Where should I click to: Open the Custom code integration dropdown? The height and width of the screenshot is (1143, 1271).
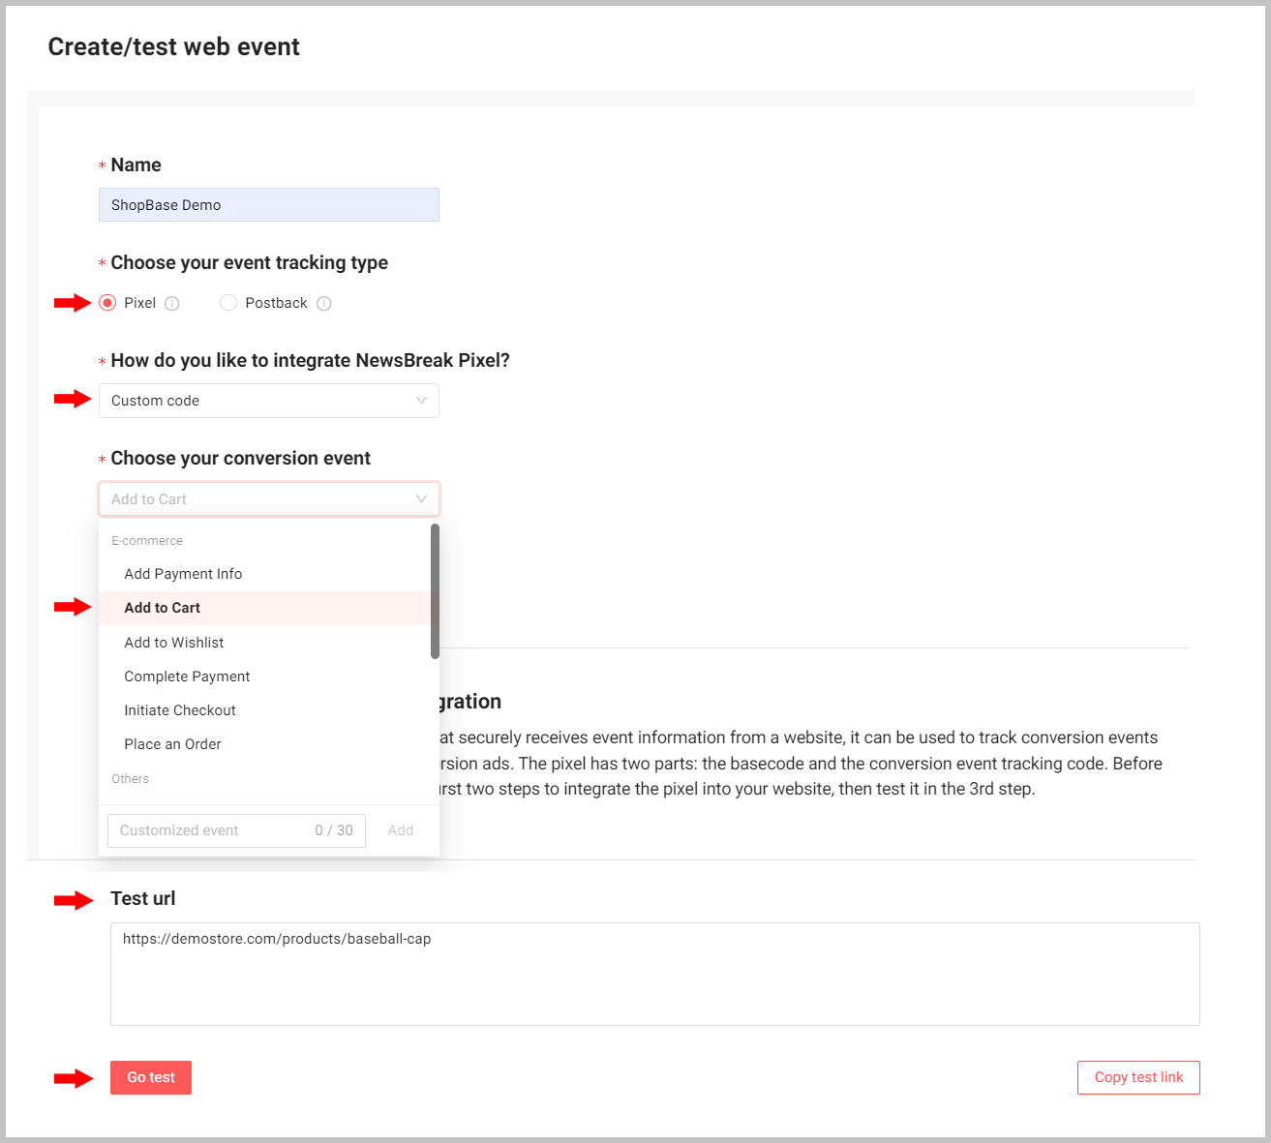coord(268,401)
